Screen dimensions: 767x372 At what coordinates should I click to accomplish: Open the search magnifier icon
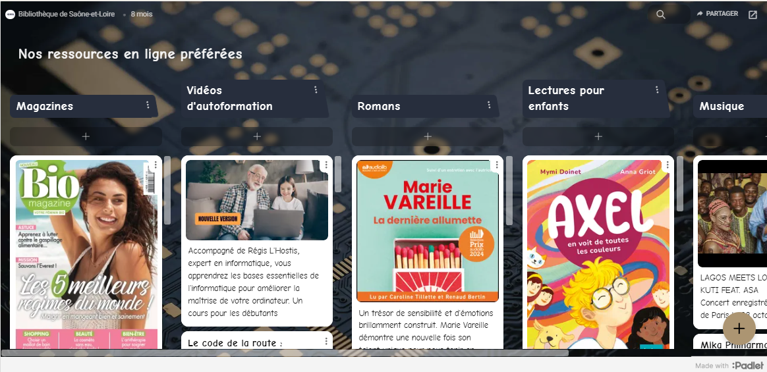click(x=660, y=14)
